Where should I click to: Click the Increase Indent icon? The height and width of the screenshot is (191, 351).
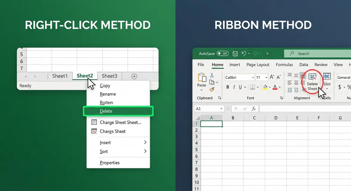coord(296,90)
